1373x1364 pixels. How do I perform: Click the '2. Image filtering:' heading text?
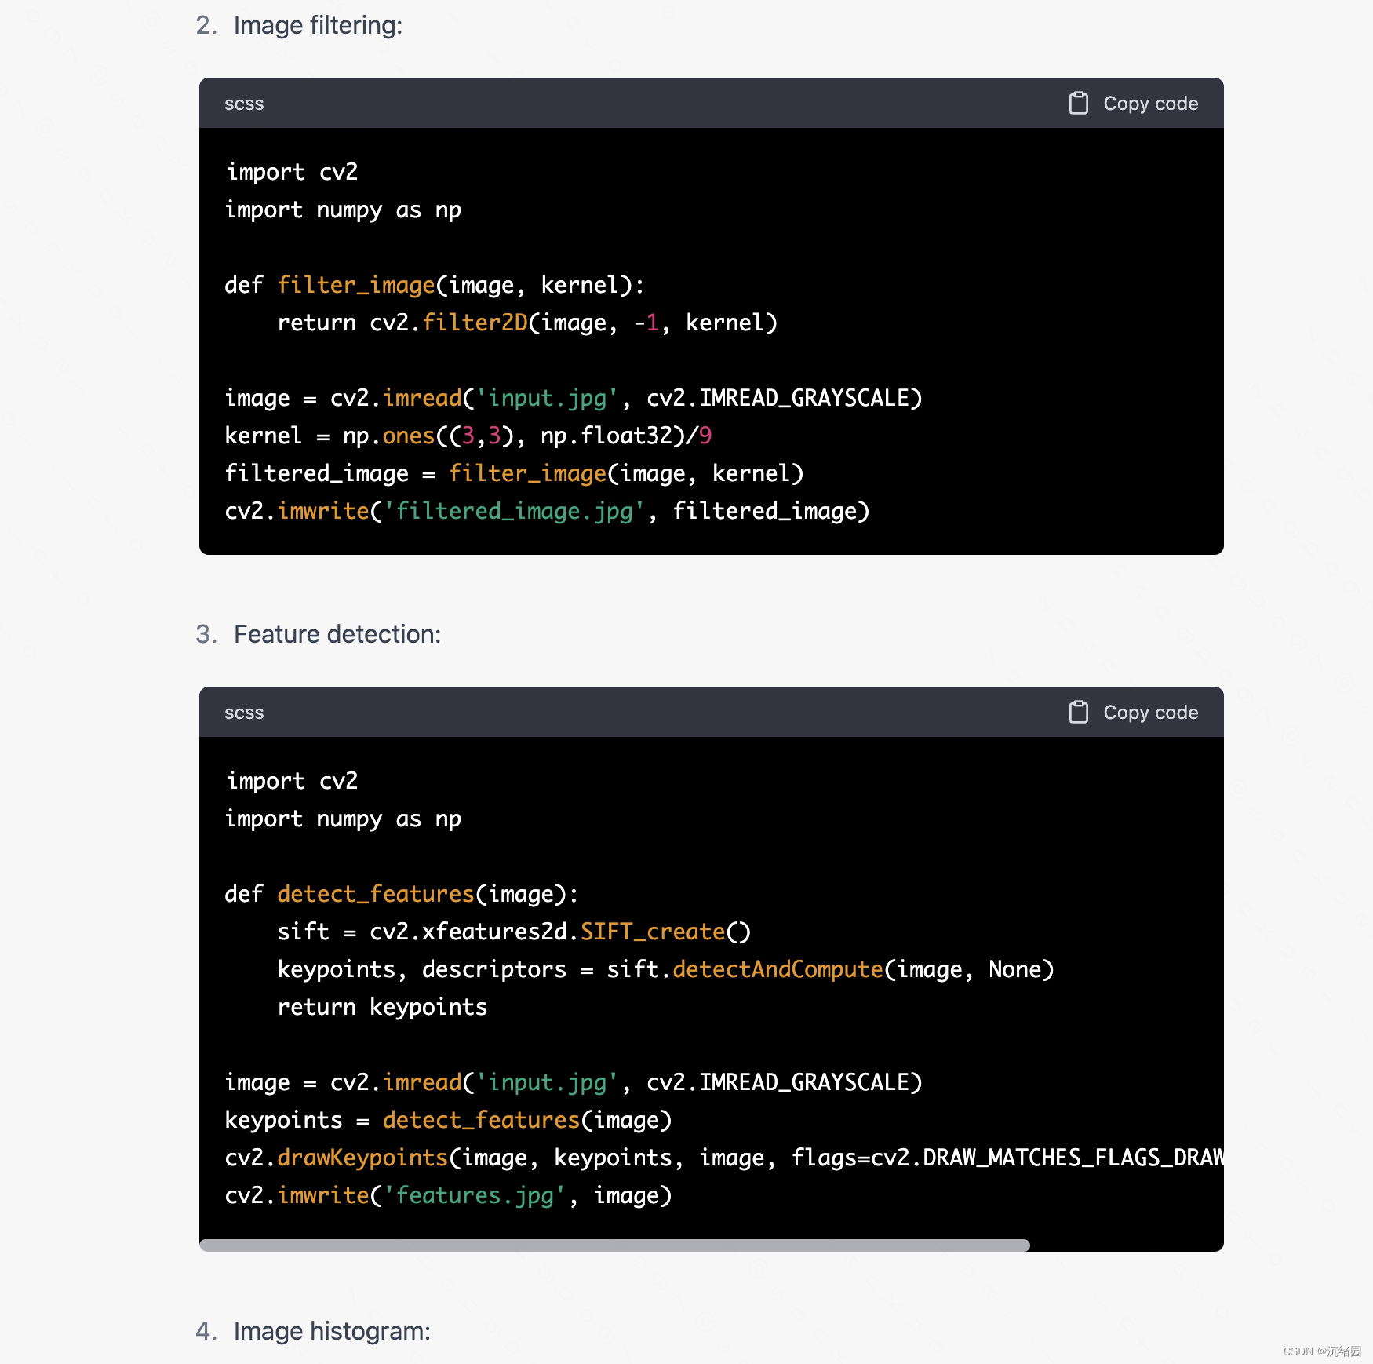[299, 25]
